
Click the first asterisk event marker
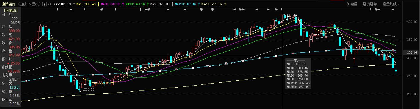click(71, 10)
